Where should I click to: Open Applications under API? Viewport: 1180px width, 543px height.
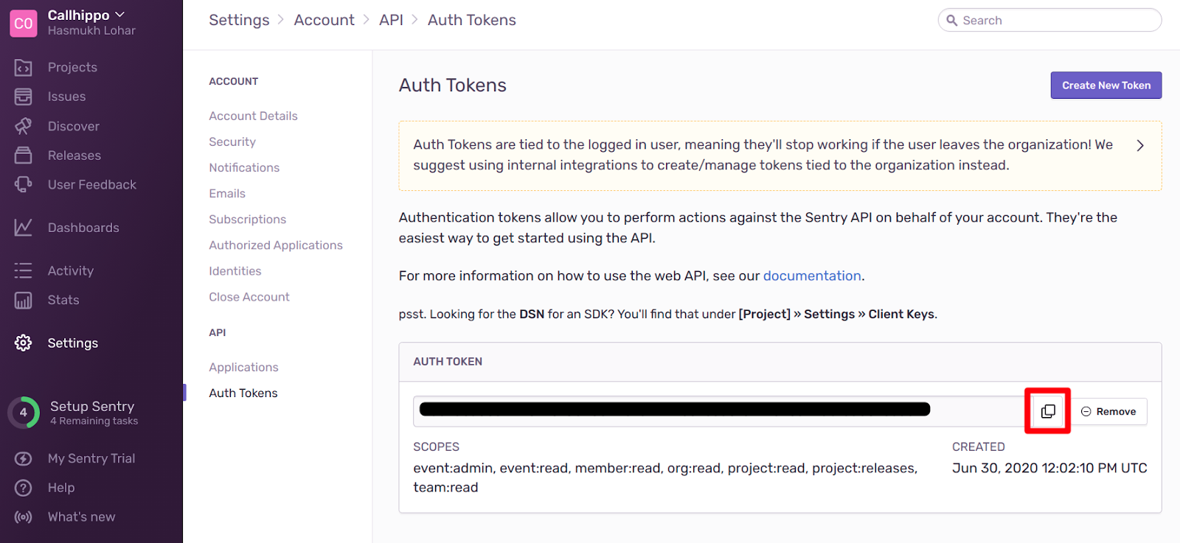[x=243, y=367]
